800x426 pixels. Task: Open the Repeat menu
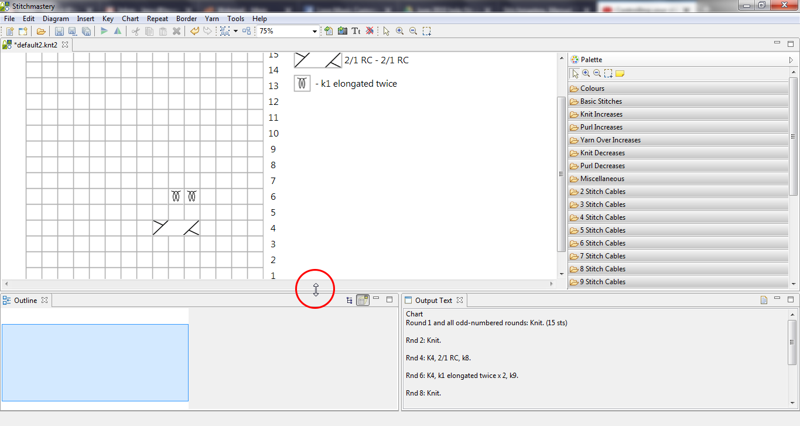click(x=158, y=19)
